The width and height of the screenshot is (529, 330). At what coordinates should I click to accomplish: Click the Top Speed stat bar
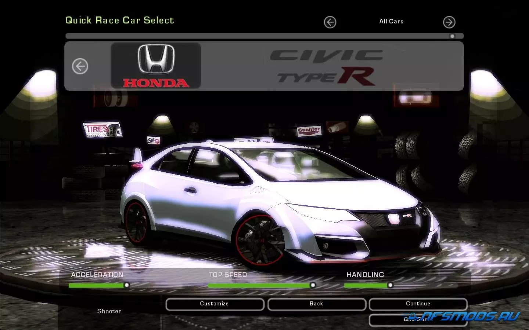tap(262, 285)
